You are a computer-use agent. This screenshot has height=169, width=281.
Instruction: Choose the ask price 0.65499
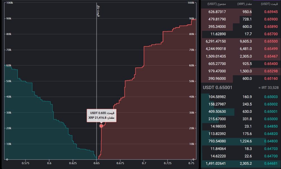click(x=271, y=49)
